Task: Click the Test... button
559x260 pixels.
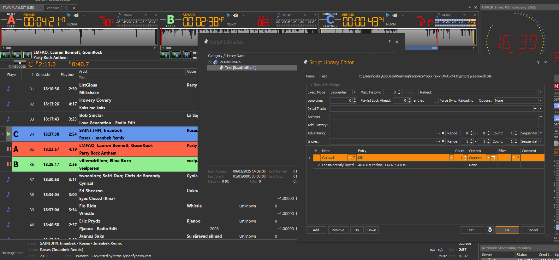Action: (472, 230)
